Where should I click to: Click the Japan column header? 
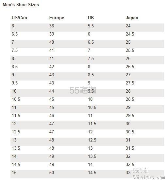click(132, 18)
